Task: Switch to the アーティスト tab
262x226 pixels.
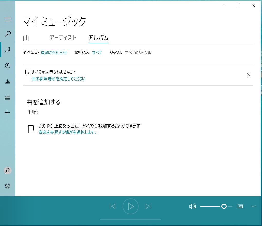Action: click(x=63, y=38)
